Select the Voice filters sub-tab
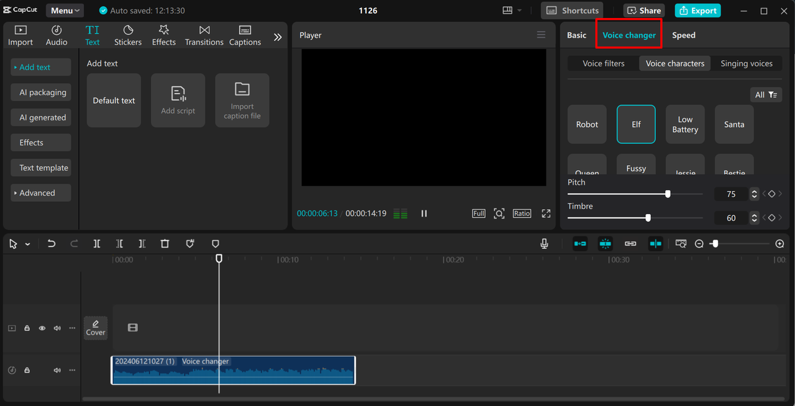This screenshot has height=406, width=795. (x=603, y=63)
